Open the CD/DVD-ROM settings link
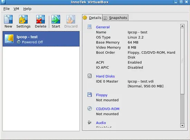The image size is (190, 140). [x=107, y=109]
